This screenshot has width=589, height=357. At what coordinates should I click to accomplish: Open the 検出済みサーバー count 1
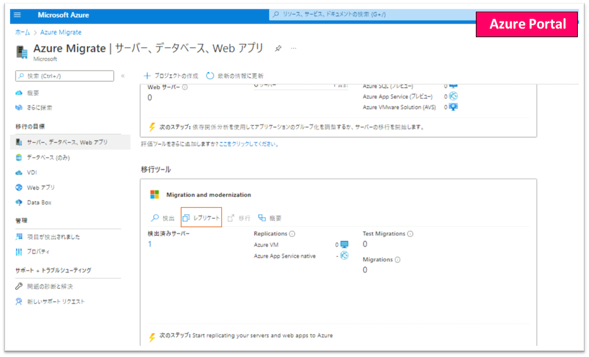[x=150, y=244]
